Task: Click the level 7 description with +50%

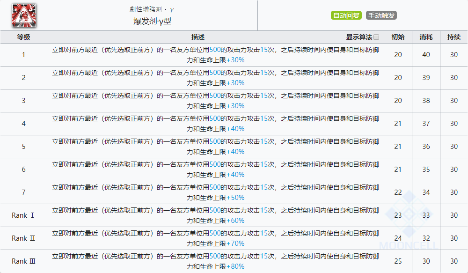Action: (215, 192)
